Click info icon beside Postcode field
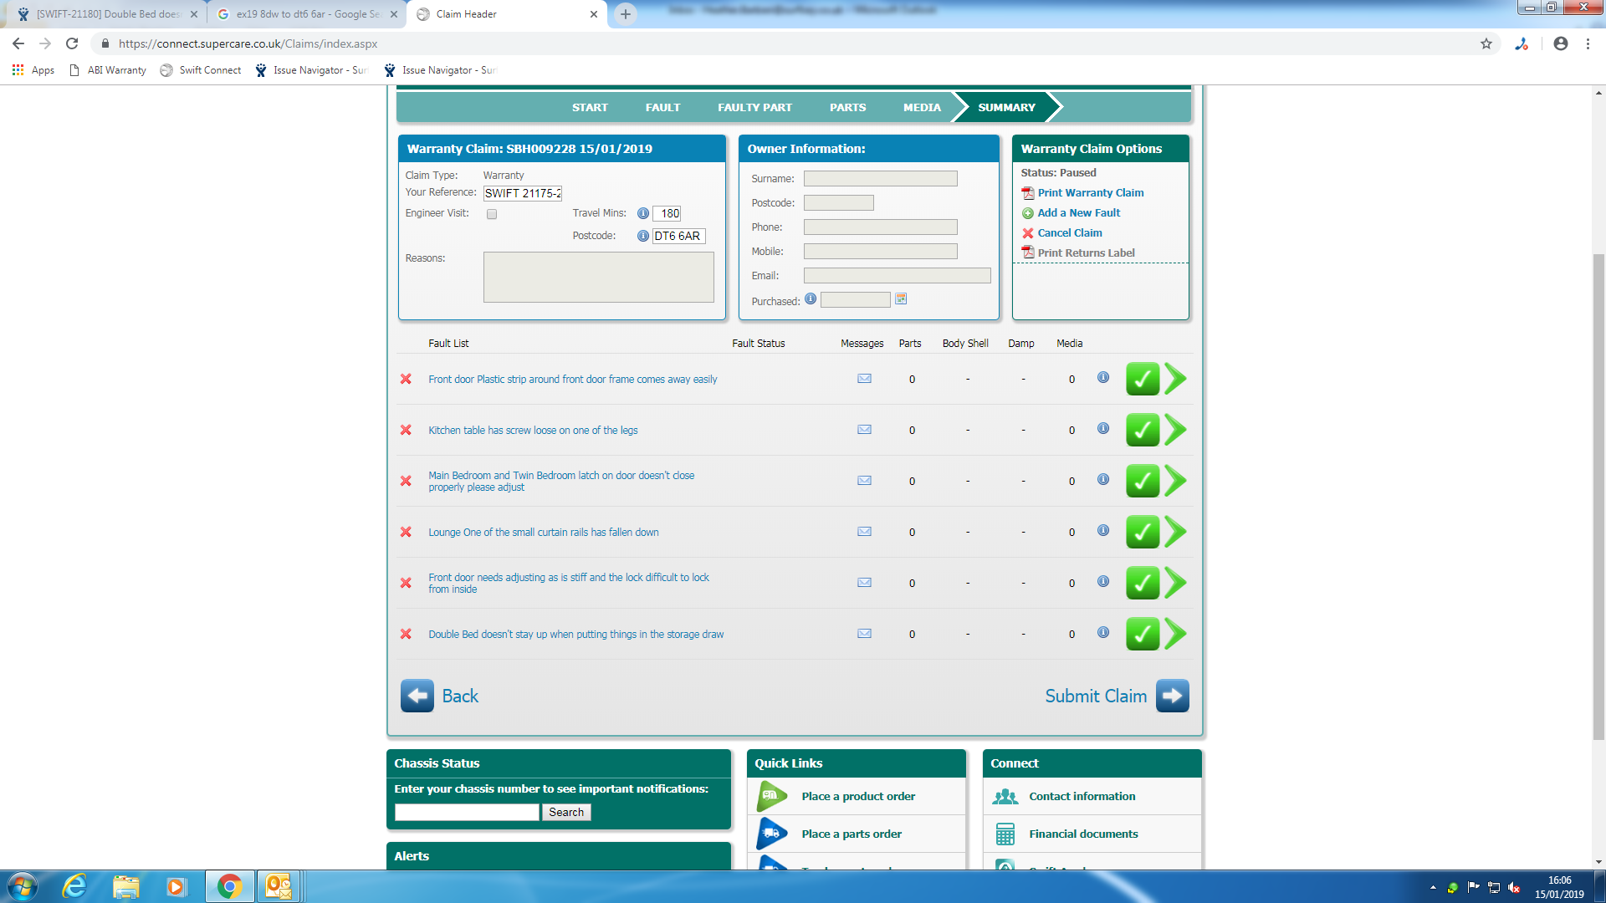 (x=642, y=236)
